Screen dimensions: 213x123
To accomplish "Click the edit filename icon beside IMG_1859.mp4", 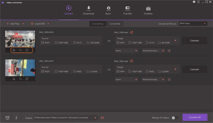I will point(131,32).
